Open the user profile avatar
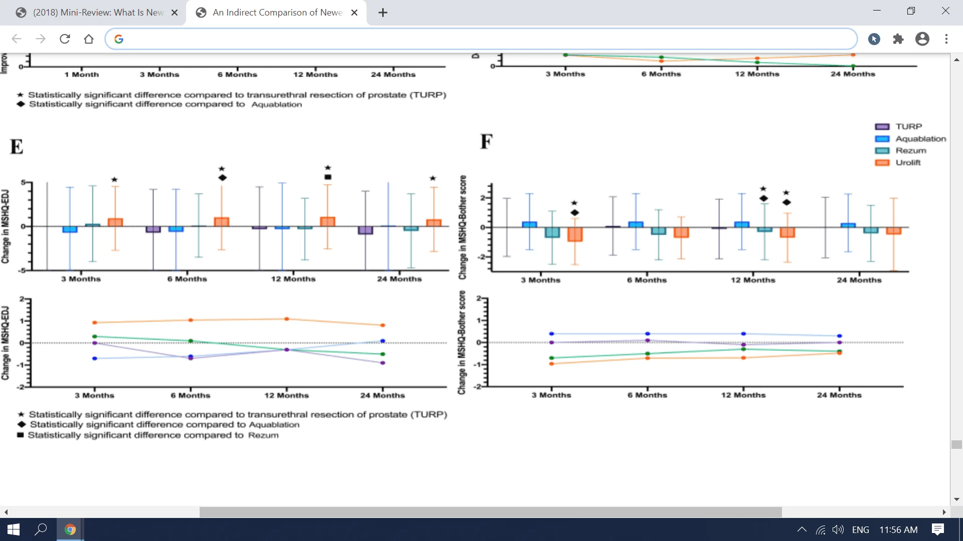The width and height of the screenshot is (963, 541). [x=922, y=39]
